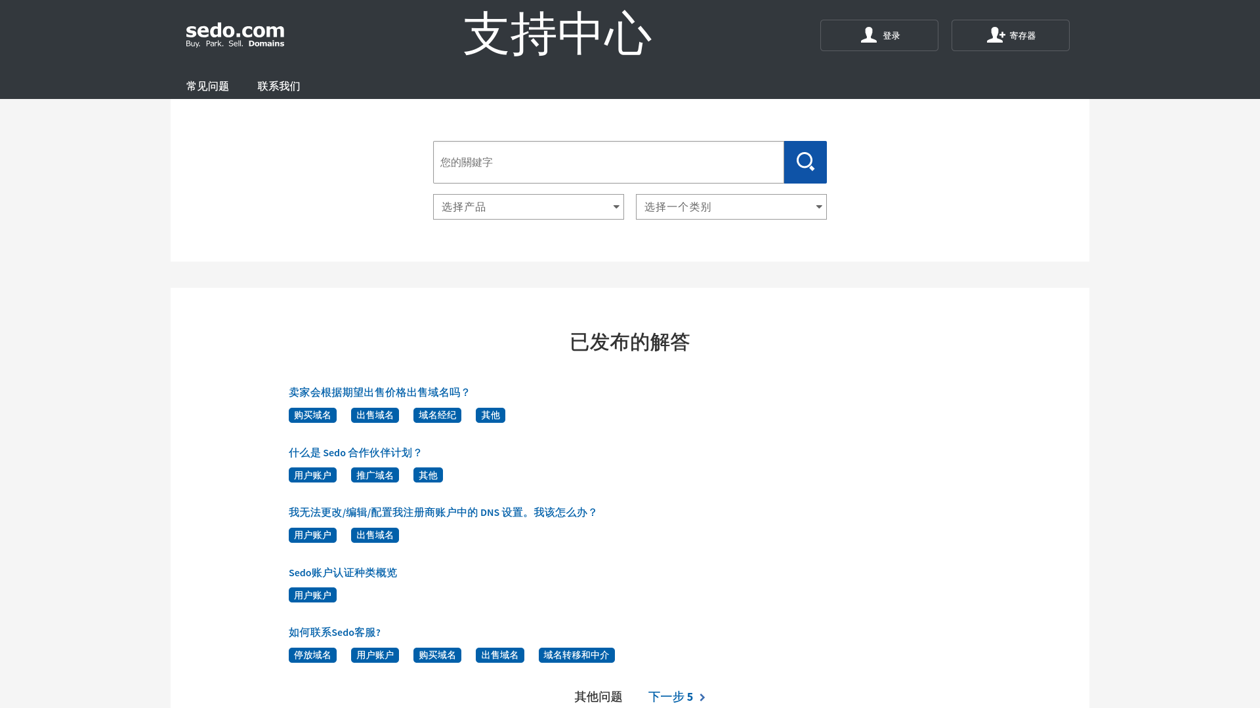
Task: Click 购买域名 tag under first question
Action: pyautogui.click(x=312, y=415)
